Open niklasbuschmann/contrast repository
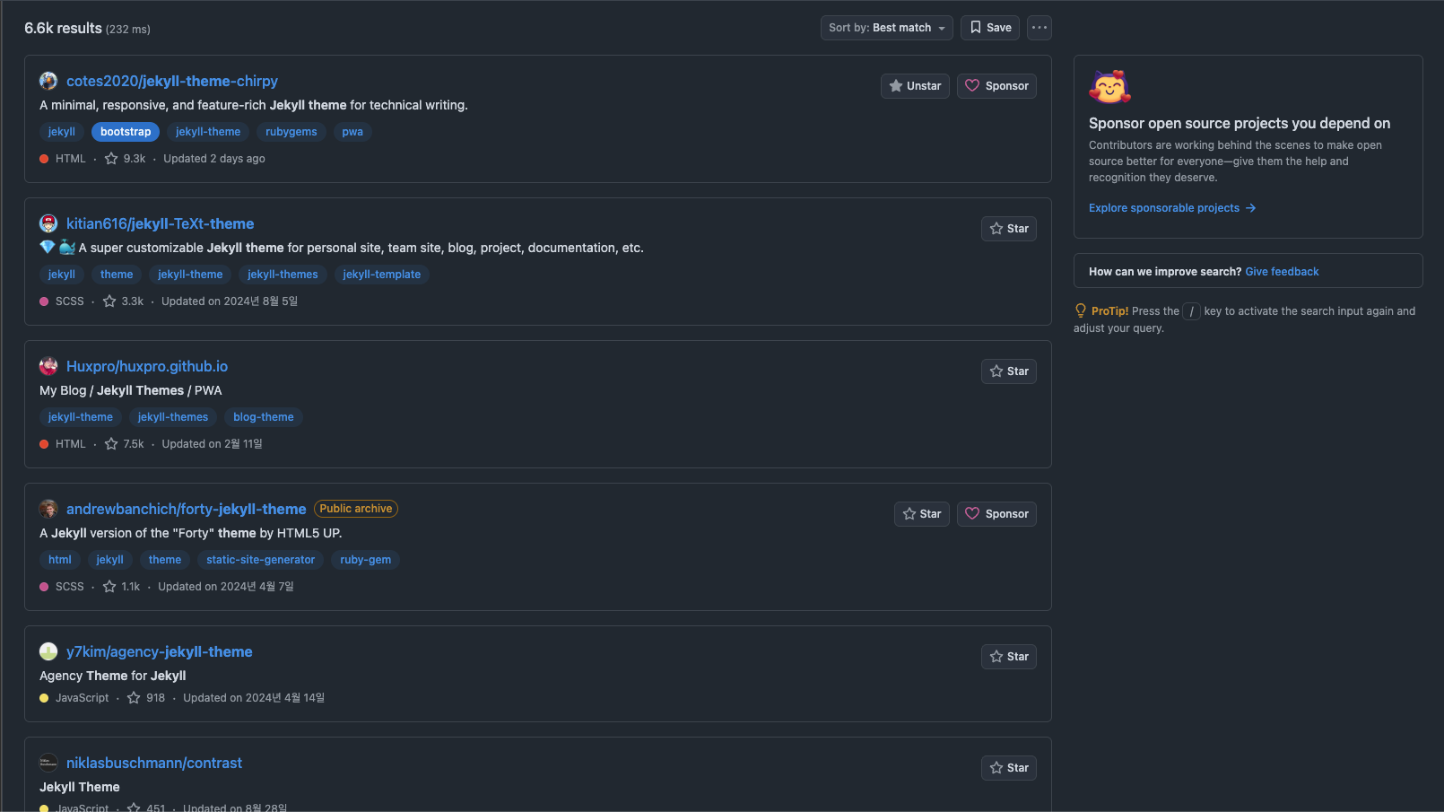Viewport: 1444px width, 812px height. [x=154, y=763]
